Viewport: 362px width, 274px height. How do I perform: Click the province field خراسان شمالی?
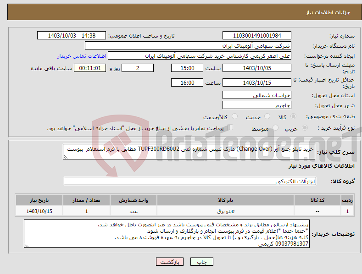(x=257, y=95)
